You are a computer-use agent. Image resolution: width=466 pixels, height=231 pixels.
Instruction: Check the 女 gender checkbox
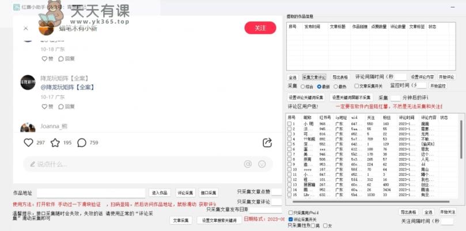325,226
